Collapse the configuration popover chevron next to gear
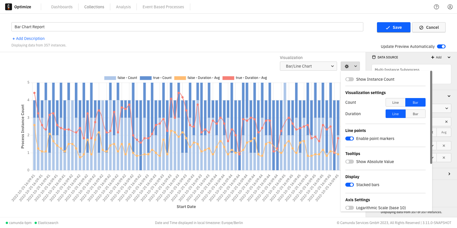This screenshot has height=228, width=457. 356,66
